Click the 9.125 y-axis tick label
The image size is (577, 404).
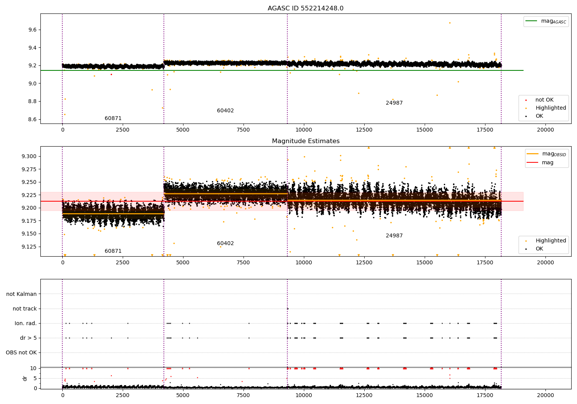[x=29, y=247]
